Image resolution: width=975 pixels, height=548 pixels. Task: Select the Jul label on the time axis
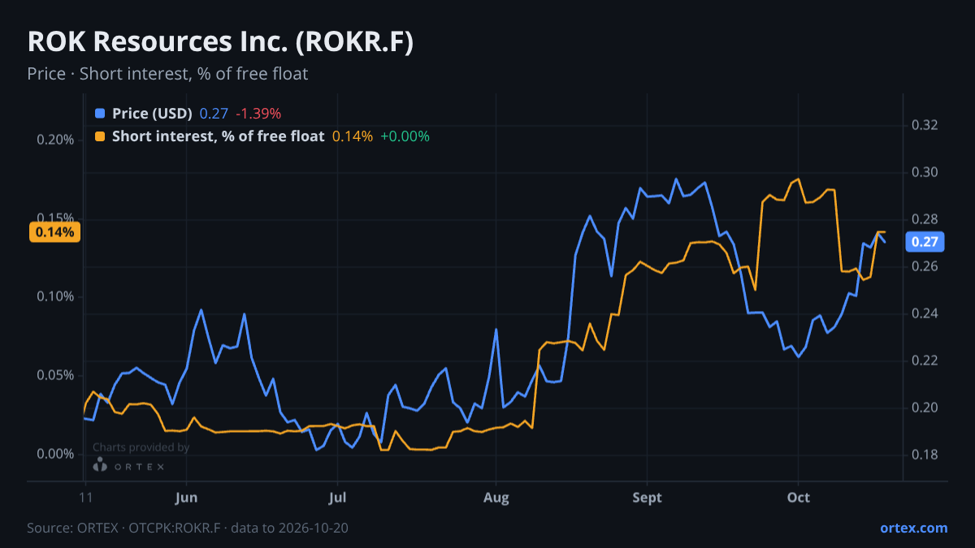coord(338,498)
